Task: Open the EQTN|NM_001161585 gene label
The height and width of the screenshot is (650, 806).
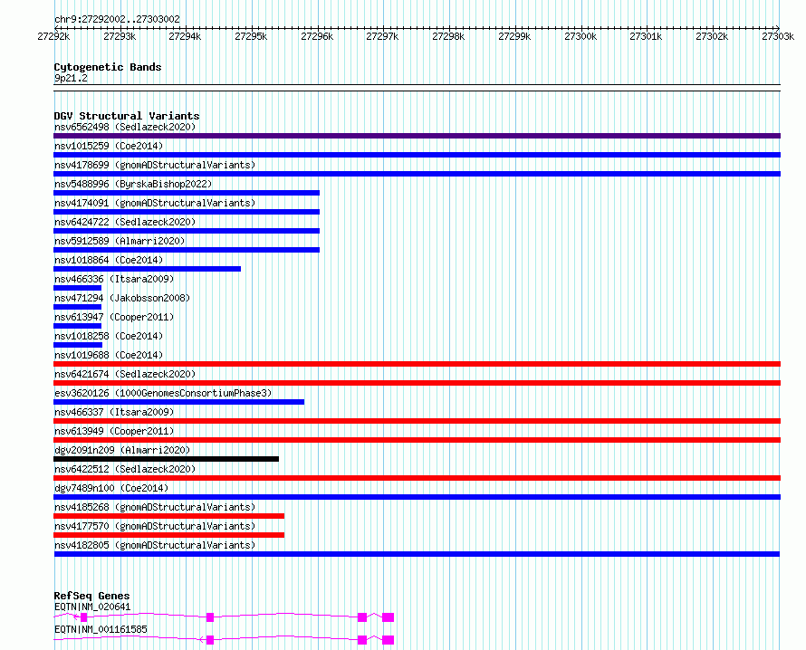Action: point(101,629)
